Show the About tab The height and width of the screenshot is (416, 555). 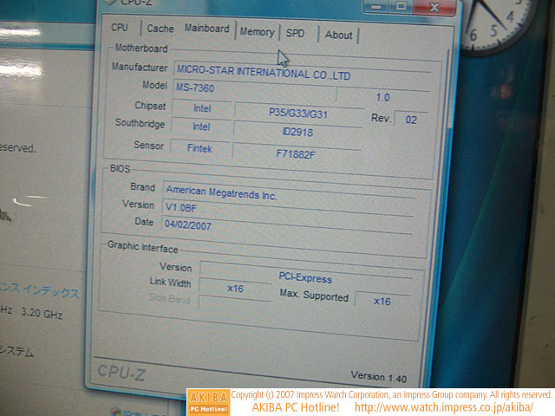tap(338, 35)
